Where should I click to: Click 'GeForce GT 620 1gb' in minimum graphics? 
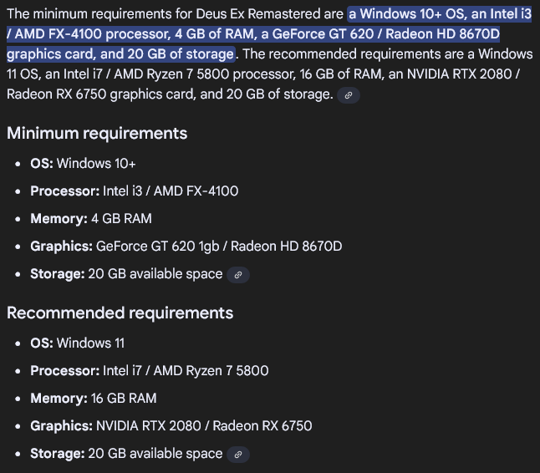pos(159,247)
